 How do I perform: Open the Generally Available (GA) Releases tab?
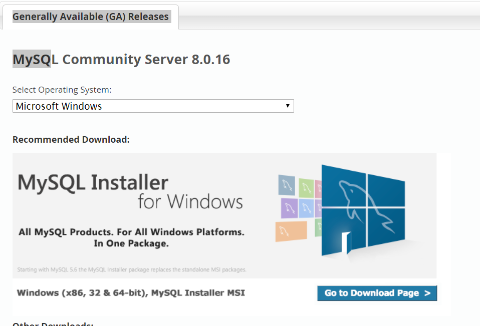[90, 17]
